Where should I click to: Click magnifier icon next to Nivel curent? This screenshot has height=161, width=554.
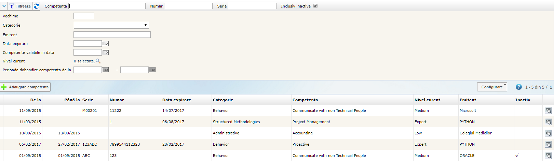(x=98, y=61)
